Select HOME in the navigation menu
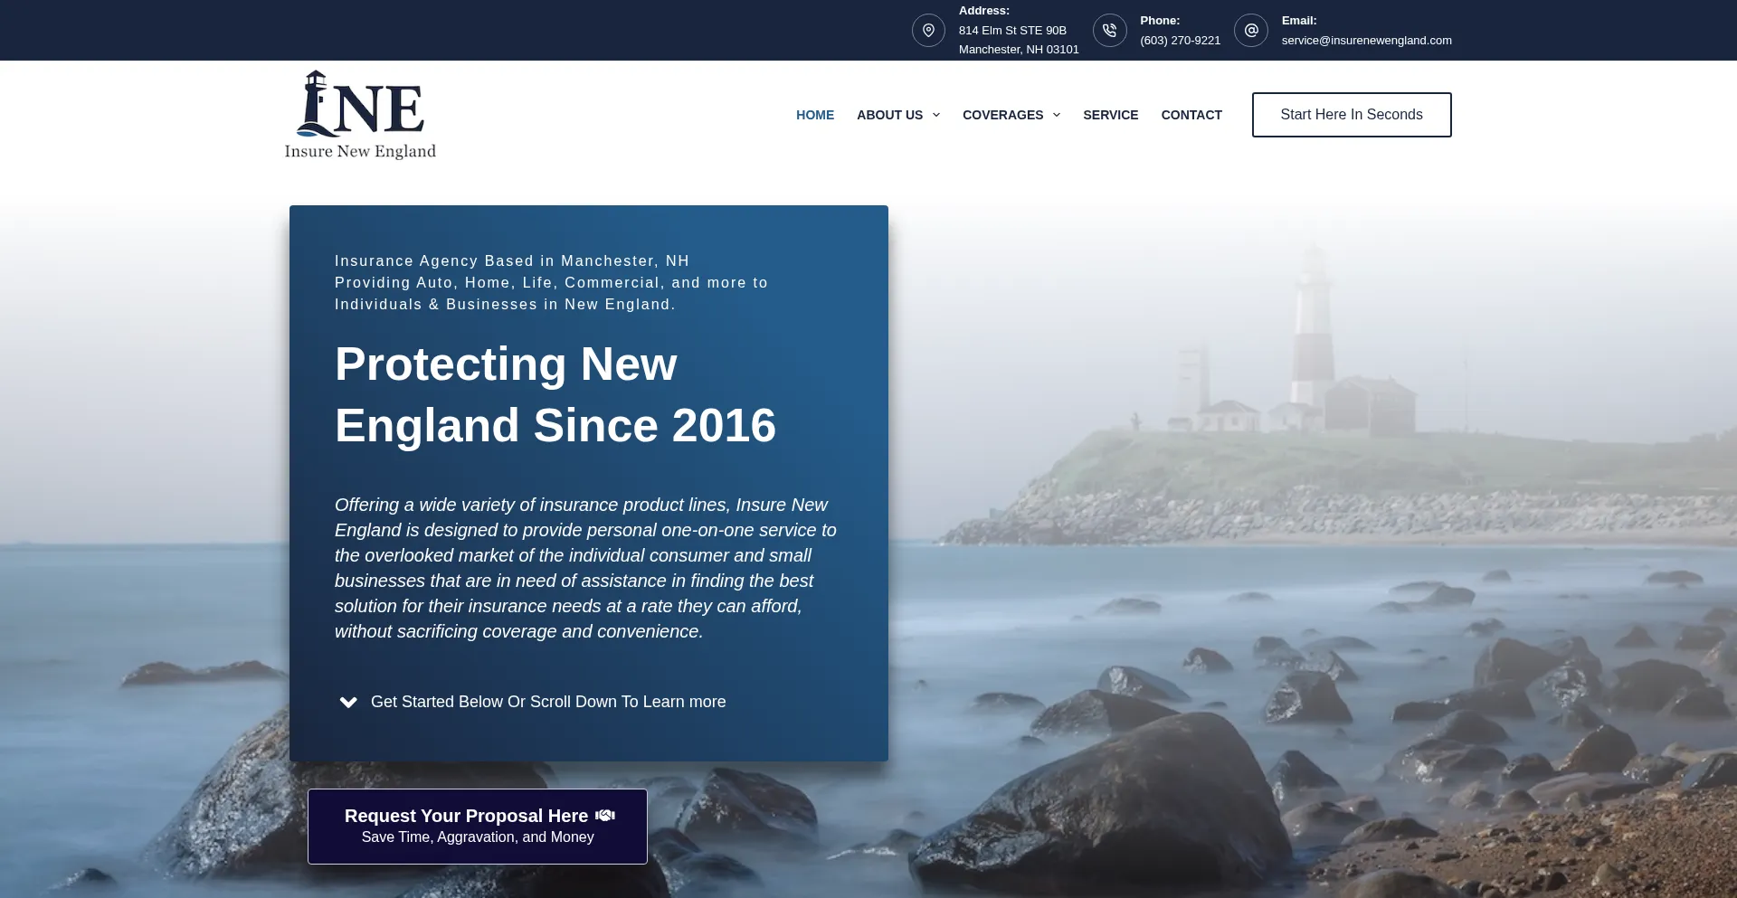Screen dimensions: 1737x898 pyautogui.click(x=814, y=115)
